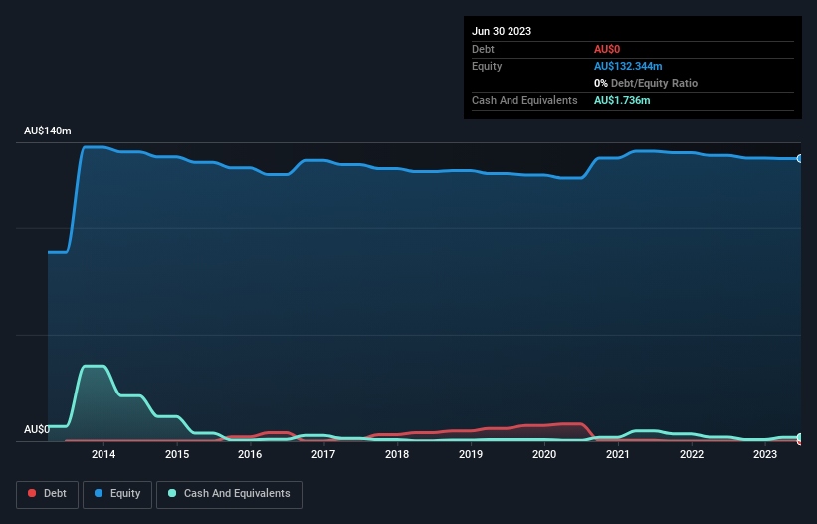This screenshot has width=817, height=524.
Task: Click the AU$140m y-axis label
Action: [48, 131]
